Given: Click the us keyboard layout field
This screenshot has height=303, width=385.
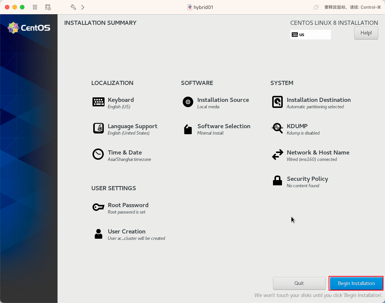Looking at the screenshot, I should pyautogui.click(x=310, y=35).
